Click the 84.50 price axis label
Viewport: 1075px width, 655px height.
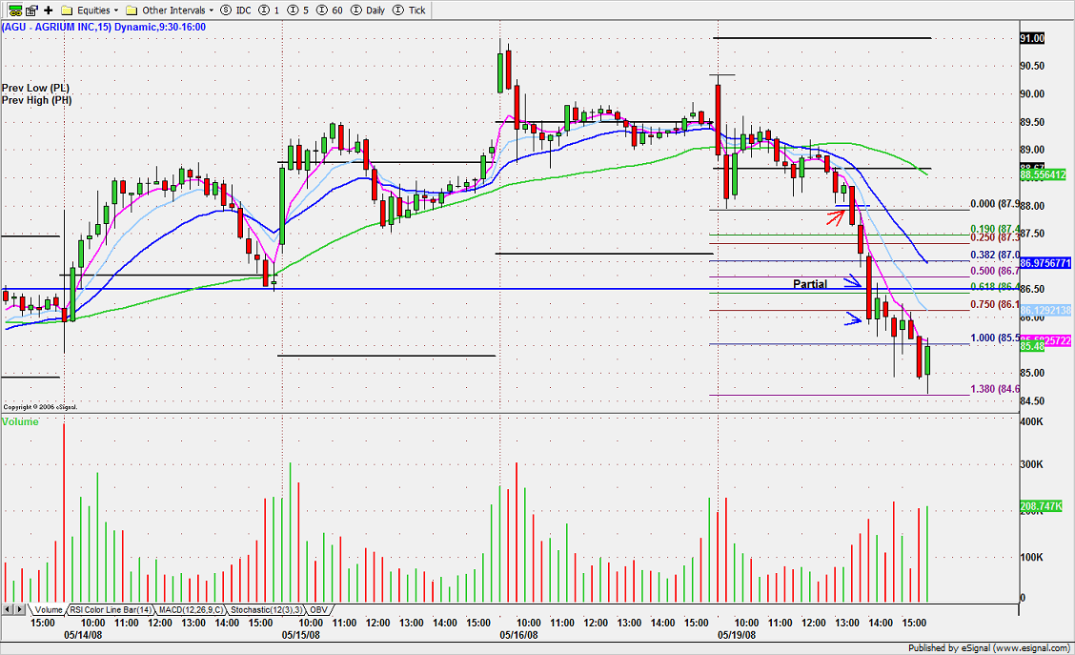pos(1032,401)
